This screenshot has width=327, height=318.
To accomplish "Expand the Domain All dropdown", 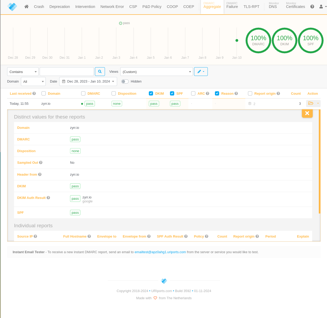I will pos(33,81).
